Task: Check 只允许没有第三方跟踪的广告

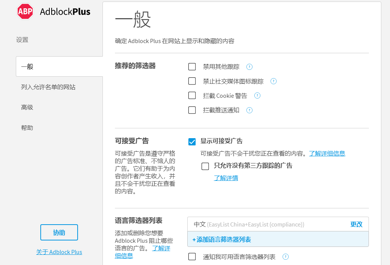Action: 205,166
